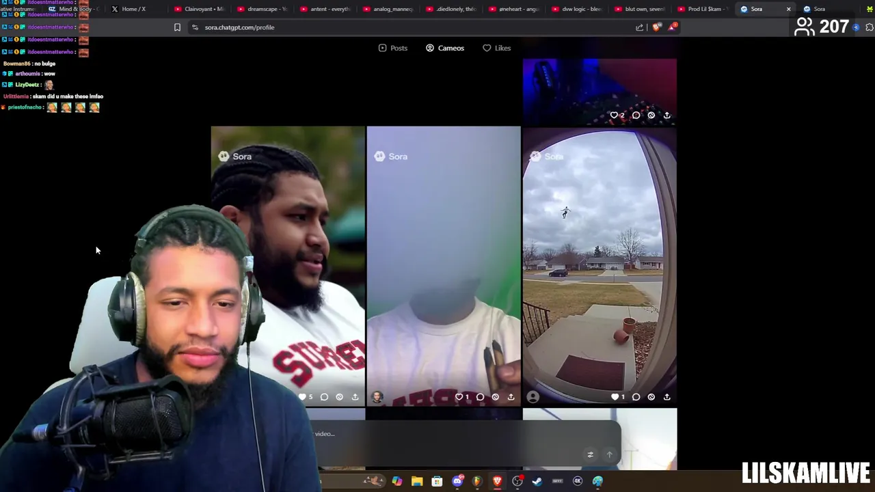Open Steam from the taskbar
The height and width of the screenshot is (492, 875).
(x=537, y=481)
